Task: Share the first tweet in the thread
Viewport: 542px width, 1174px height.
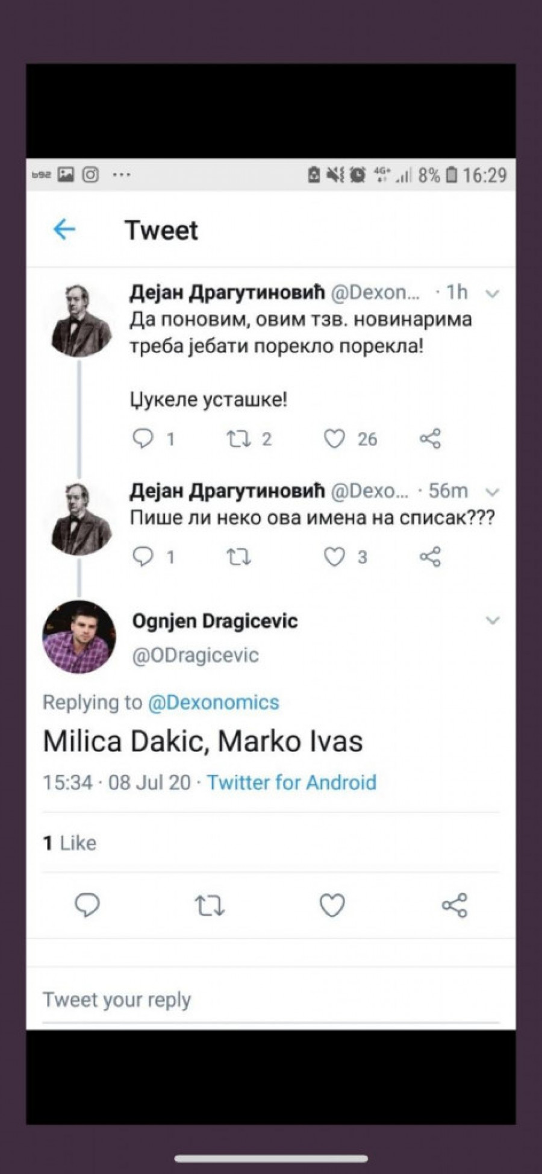Action: coord(430,439)
